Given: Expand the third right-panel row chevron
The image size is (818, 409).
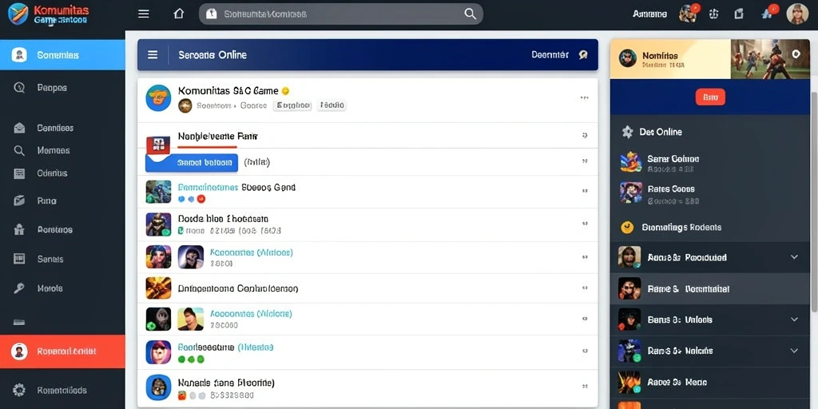Looking at the screenshot, I should (794, 320).
